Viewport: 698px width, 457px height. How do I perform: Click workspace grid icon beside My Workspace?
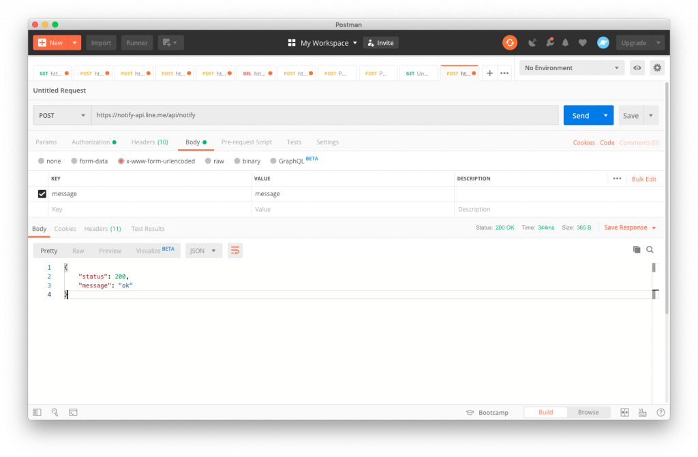coord(292,43)
